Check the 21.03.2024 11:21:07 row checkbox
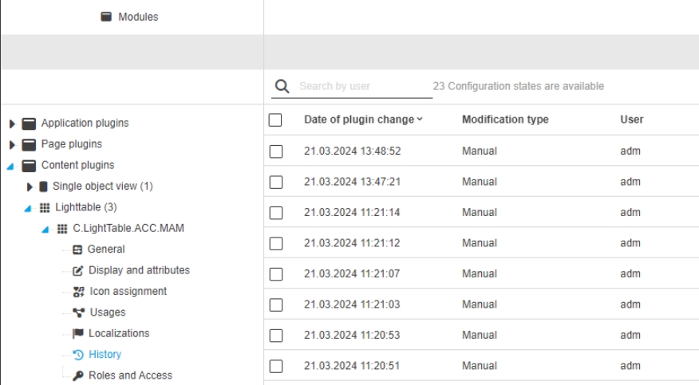Image resolution: width=699 pixels, height=385 pixels. pyautogui.click(x=276, y=273)
